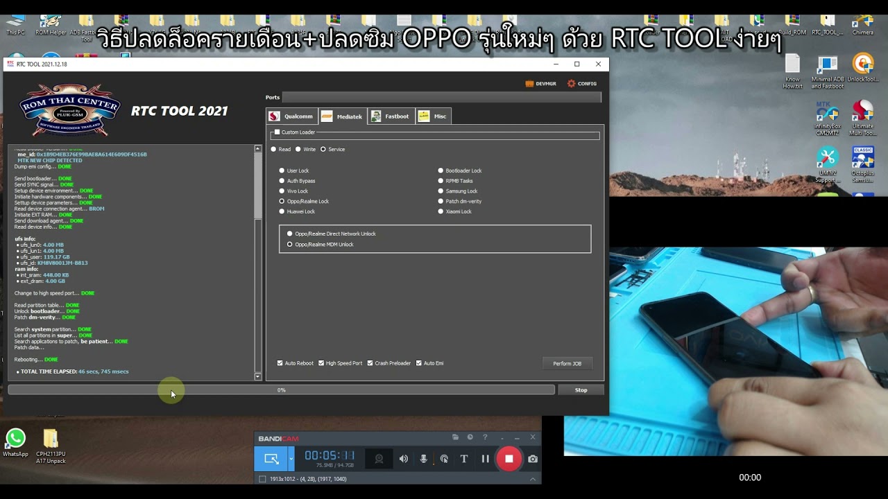Open CPH2113PU A17 Unpack folder
The height and width of the screenshot is (499, 888).
(51, 446)
